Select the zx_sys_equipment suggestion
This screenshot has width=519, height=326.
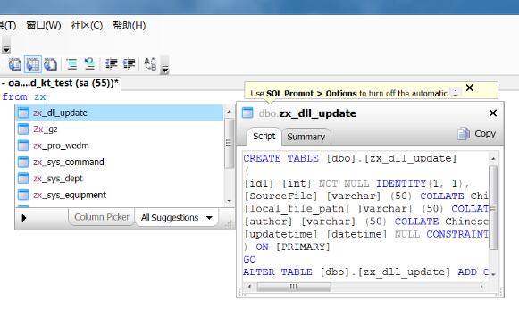pos(120,195)
